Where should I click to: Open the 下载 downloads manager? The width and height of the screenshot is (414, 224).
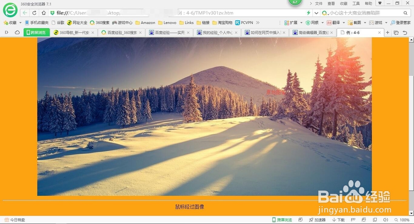tap(339, 220)
